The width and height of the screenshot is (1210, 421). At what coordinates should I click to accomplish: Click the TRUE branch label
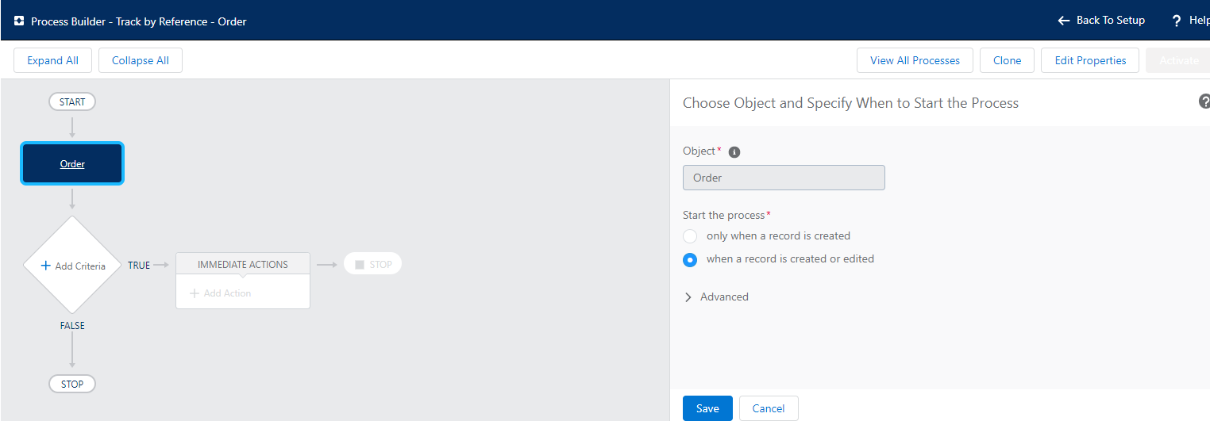point(139,266)
